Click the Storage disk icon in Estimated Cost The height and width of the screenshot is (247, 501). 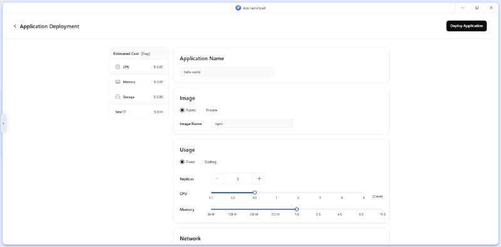tap(117, 97)
